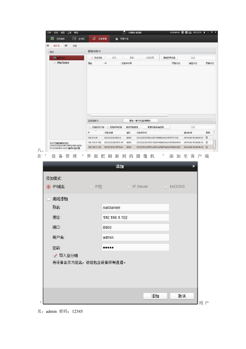
Task: Click the 用户名 username field admin
Action: (x=135, y=237)
